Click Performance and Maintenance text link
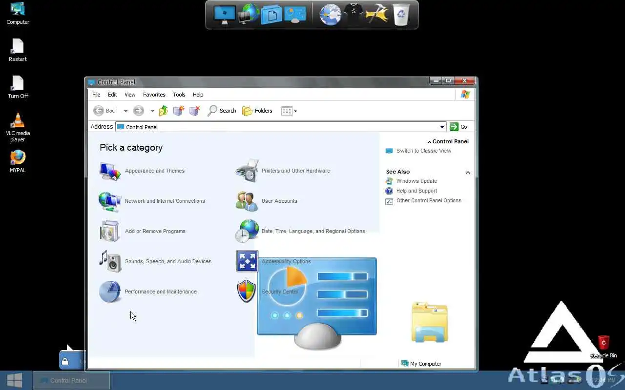625x390 pixels. pos(161,292)
